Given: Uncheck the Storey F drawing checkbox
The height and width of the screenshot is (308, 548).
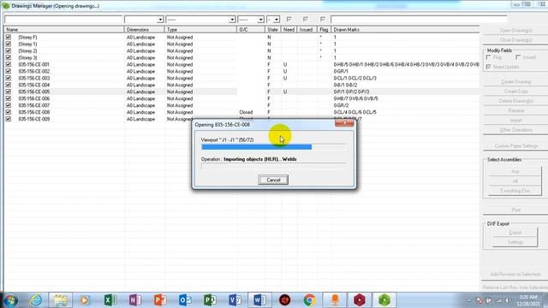Looking at the screenshot, I should coord(9,37).
